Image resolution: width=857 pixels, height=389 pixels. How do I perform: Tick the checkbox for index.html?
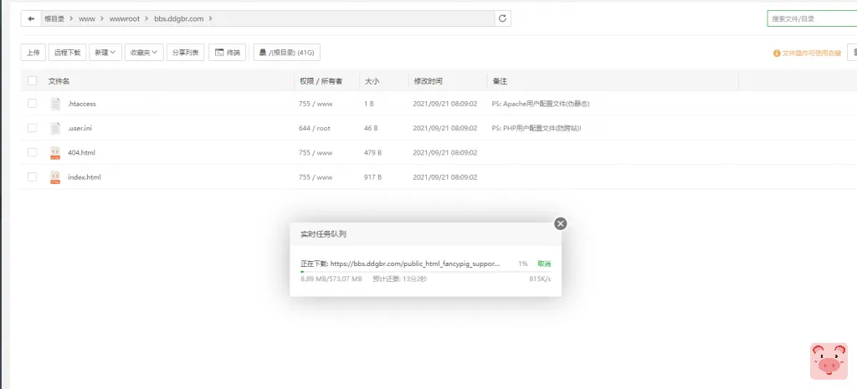tap(33, 177)
